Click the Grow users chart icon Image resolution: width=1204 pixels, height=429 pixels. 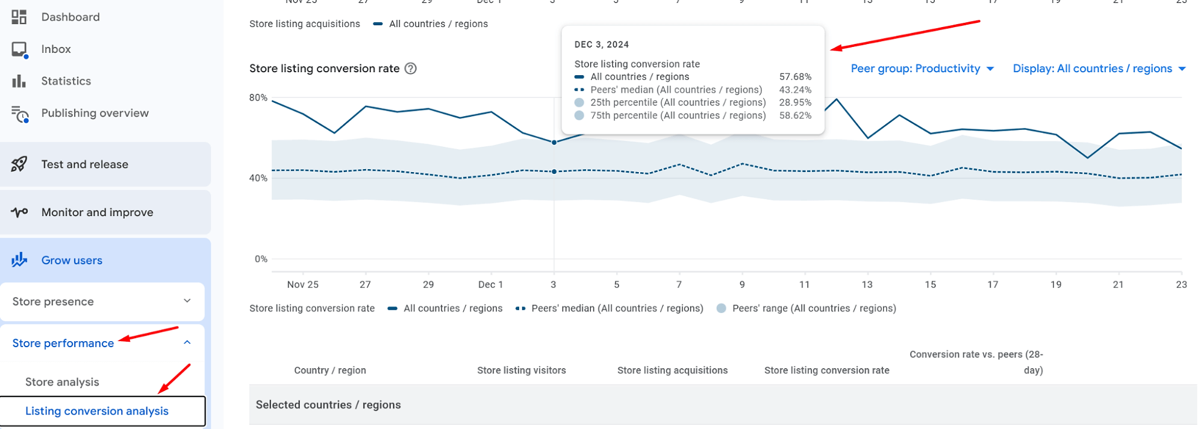(19, 260)
